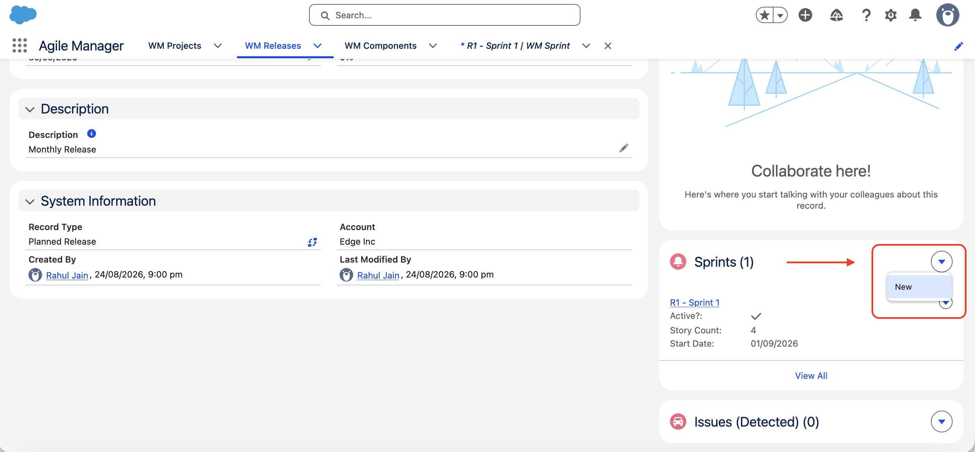Collapse the Description section
The width and height of the screenshot is (975, 452).
tap(30, 109)
